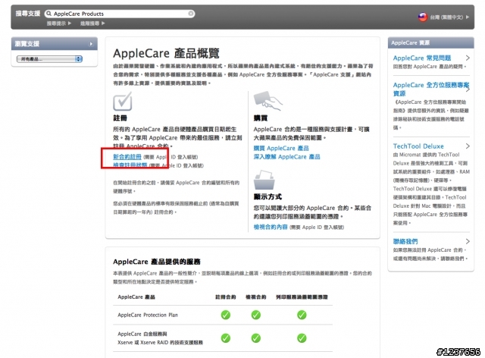Open the 進階搜尋 advanced search link
This screenshot has height=358, width=485.
pos(92,24)
